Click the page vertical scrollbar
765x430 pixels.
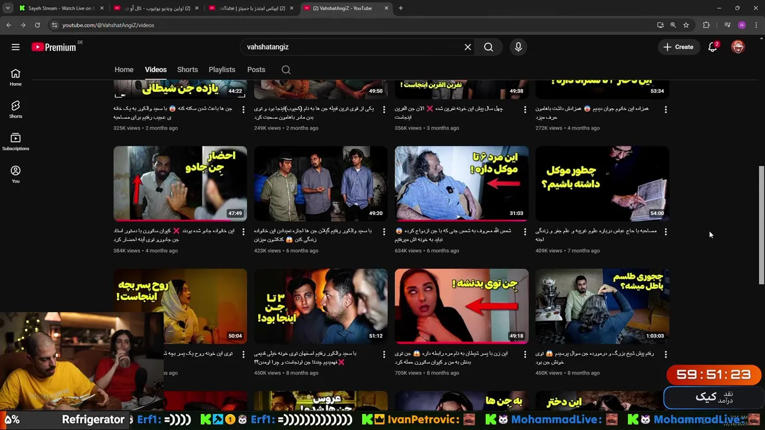click(x=761, y=225)
